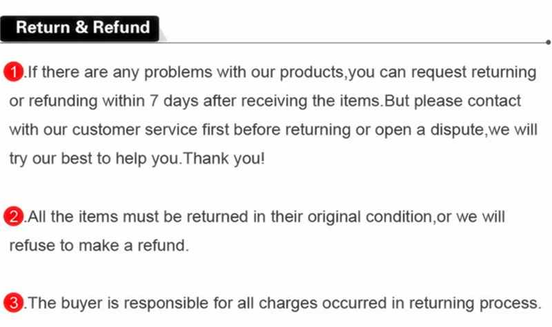552x327 pixels.
Task: Click "try our best to help you" text
Action: pyautogui.click(x=94, y=159)
